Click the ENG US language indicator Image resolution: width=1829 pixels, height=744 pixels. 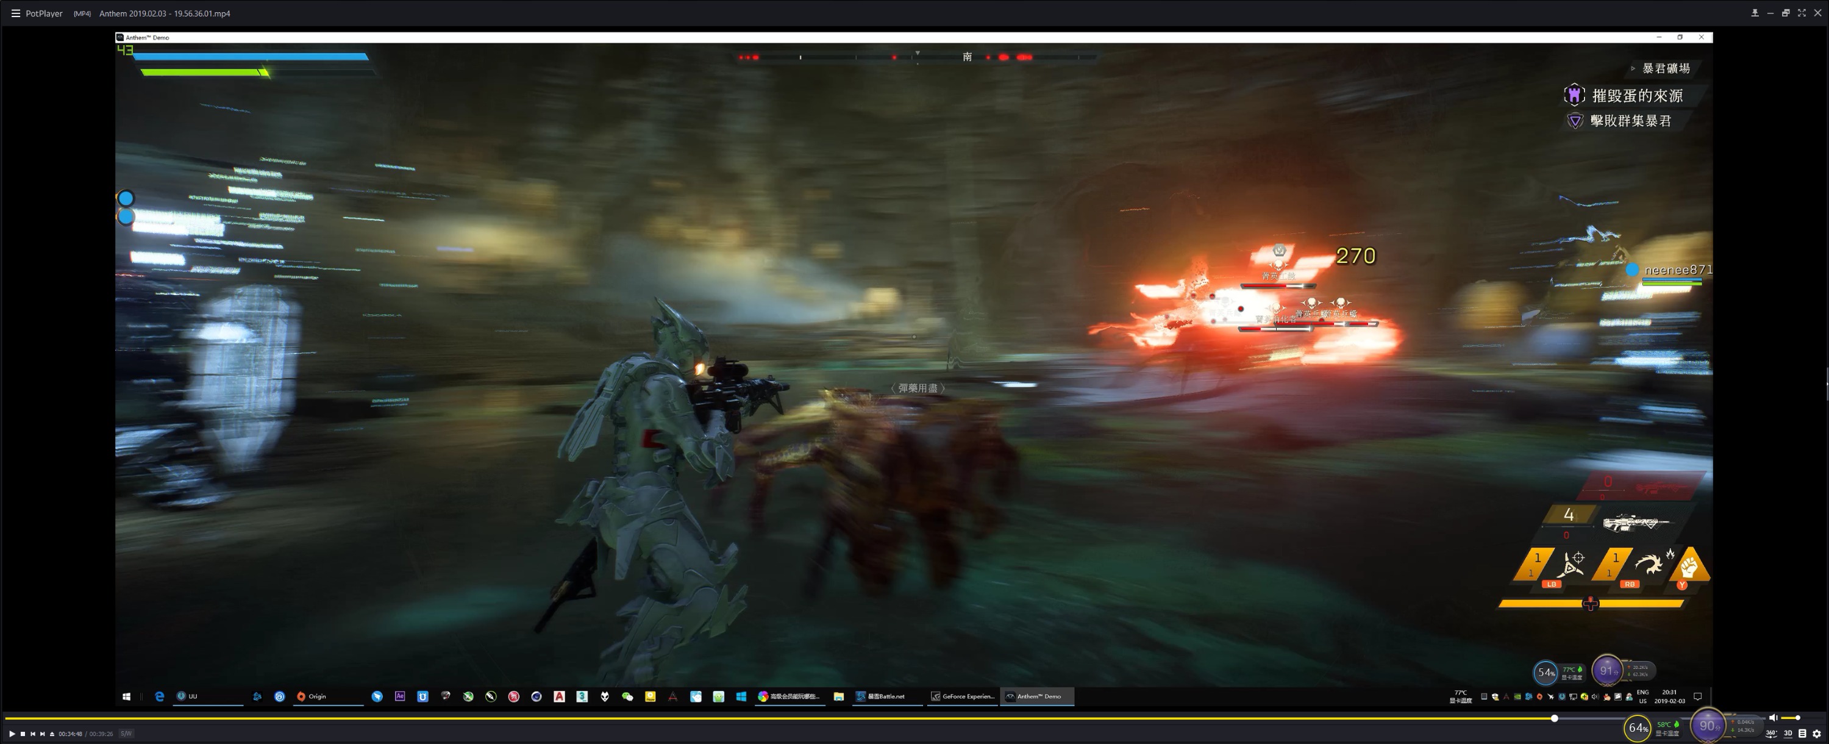pos(1642,696)
